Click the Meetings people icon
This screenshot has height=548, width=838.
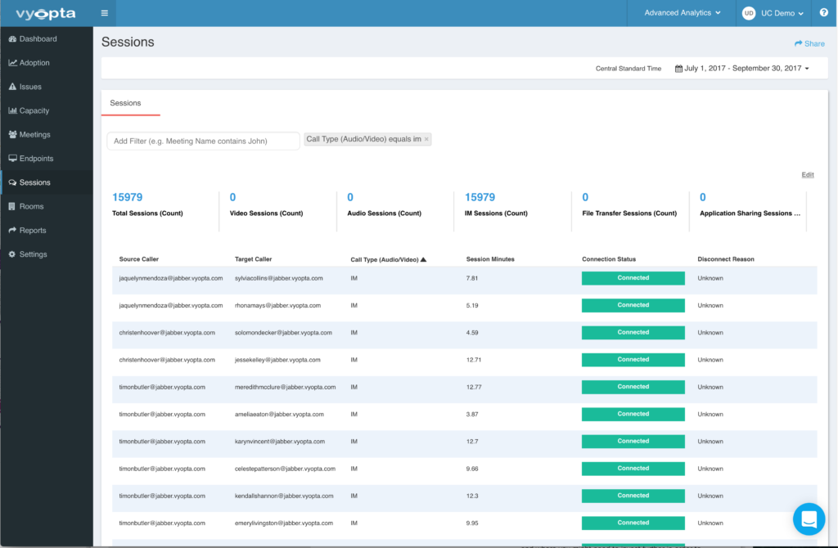coord(12,135)
